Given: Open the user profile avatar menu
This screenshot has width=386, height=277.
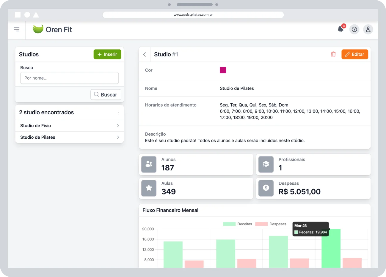Looking at the screenshot, I should click(368, 29).
